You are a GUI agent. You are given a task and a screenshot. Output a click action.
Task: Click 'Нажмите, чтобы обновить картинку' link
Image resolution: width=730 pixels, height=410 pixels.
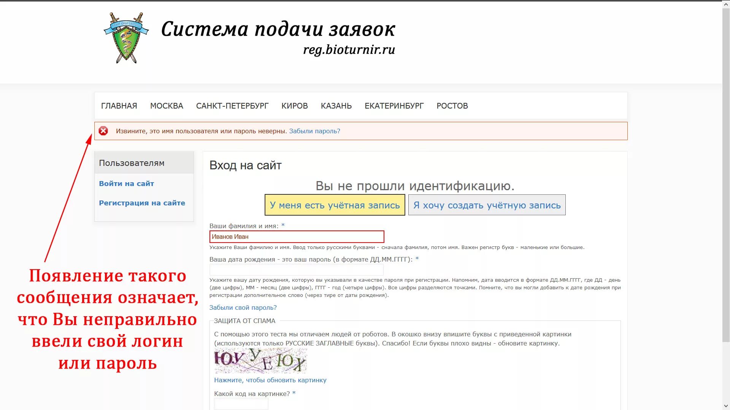pos(270,380)
